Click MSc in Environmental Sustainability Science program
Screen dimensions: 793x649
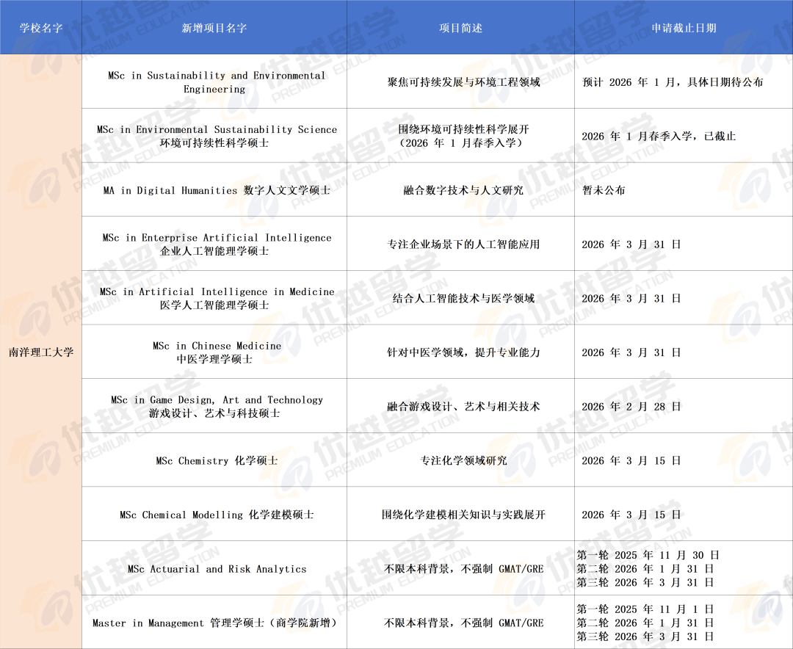[x=215, y=136]
